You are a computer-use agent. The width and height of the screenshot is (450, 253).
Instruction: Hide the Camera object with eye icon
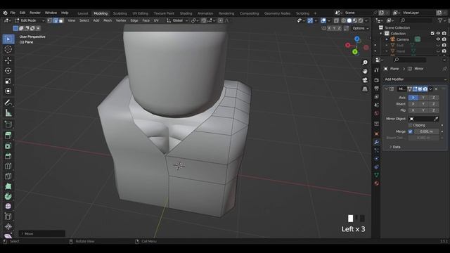pos(438,39)
